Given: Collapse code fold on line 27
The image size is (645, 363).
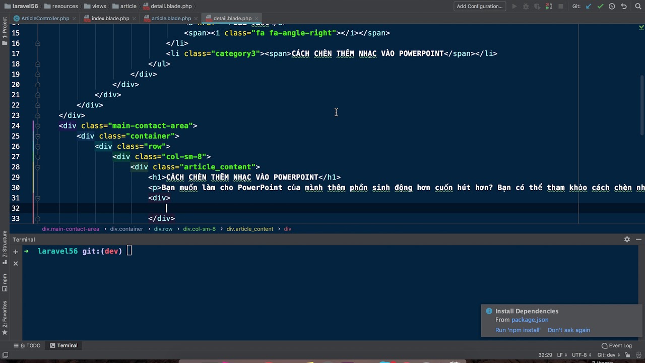Looking at the screenshot, I should tap(38, 157).
